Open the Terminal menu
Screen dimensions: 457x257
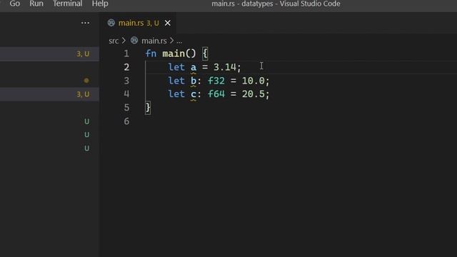pyautogui.click(x=67, y=4)
